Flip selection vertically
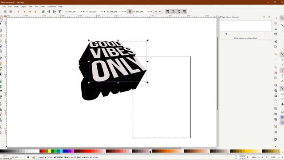 (x=35, y=12)
